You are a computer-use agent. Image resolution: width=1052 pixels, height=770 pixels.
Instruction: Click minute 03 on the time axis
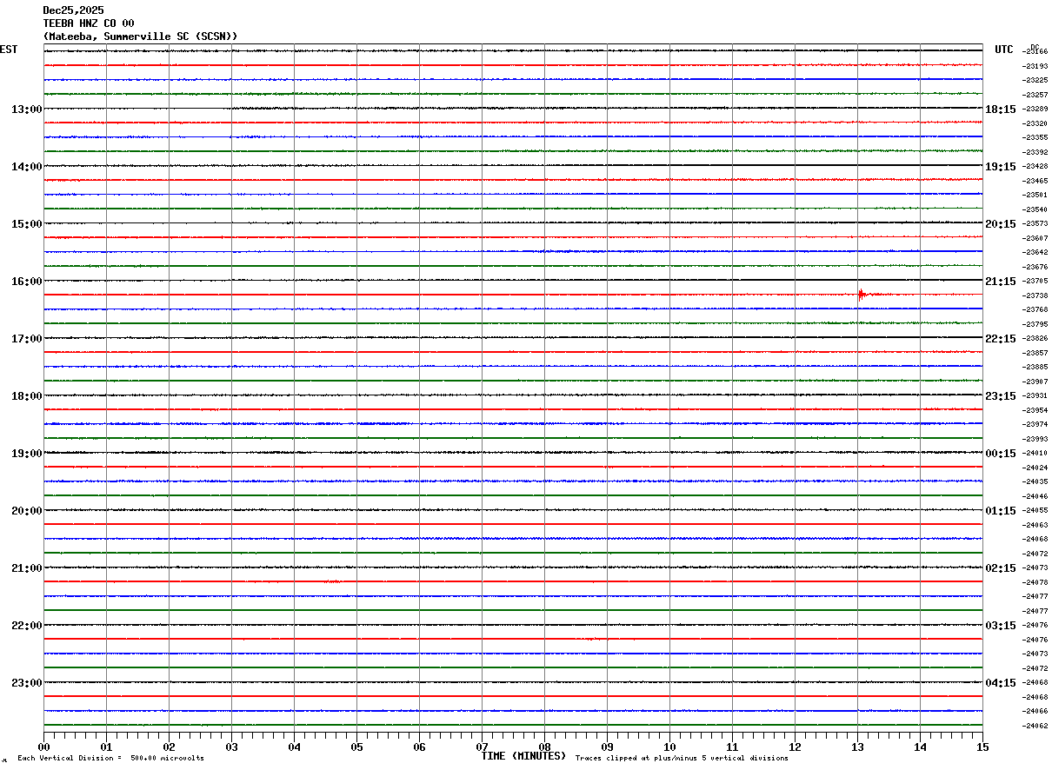(x=231, y=747)
